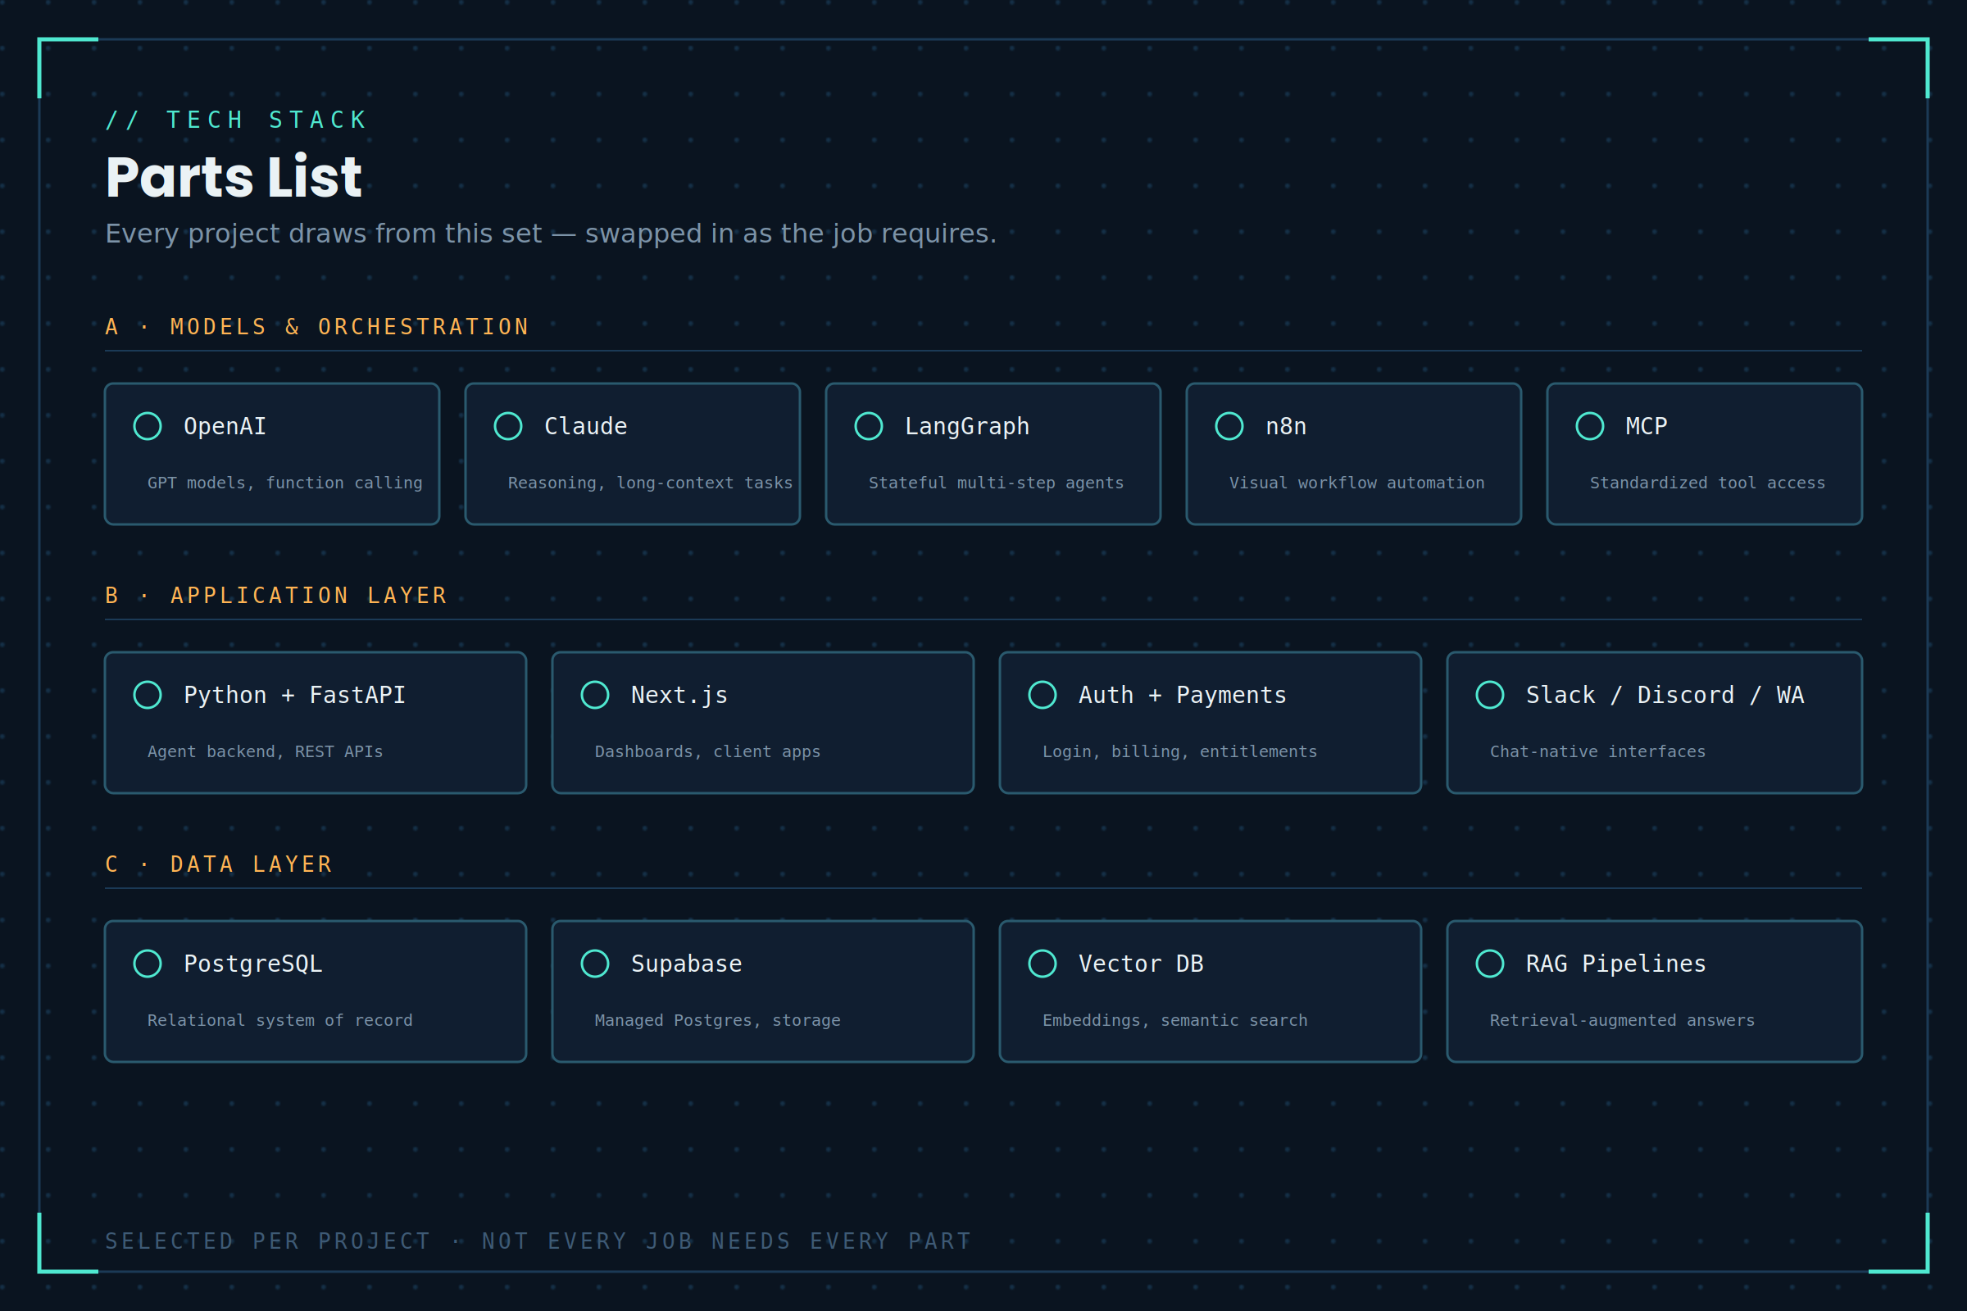Click the circle icon beside LangGraph
Screen dimensions: 1967x1311
click(868, 425)
